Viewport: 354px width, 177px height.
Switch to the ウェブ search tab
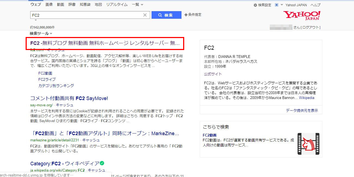click(x=36, y=5)
